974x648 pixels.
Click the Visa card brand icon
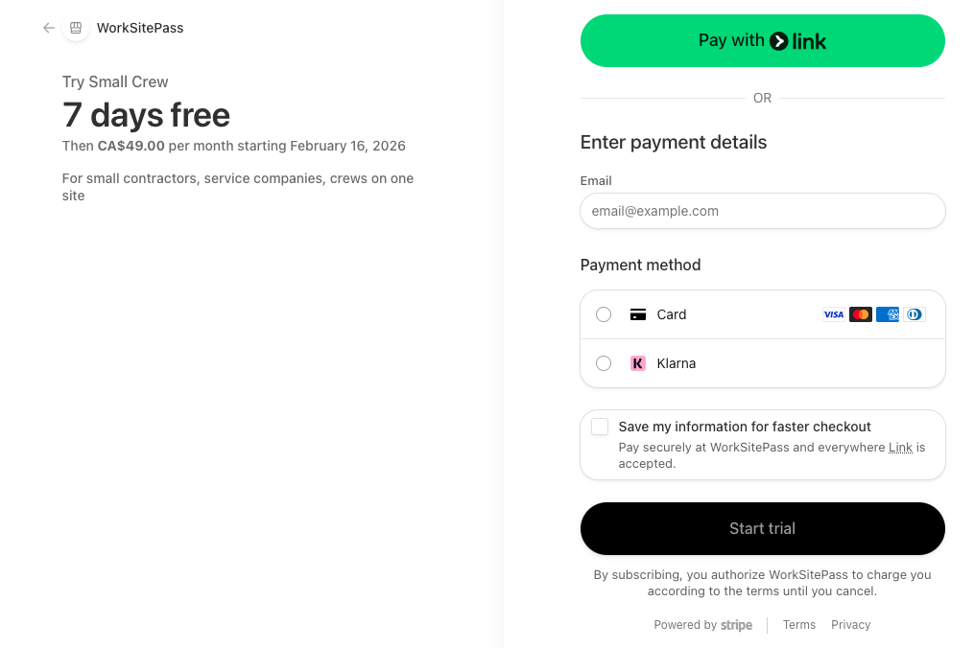tap(833, 313)
